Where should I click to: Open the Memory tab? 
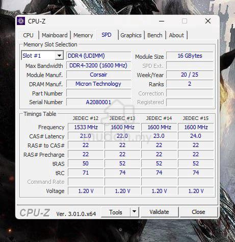click(x=83, y=35)
